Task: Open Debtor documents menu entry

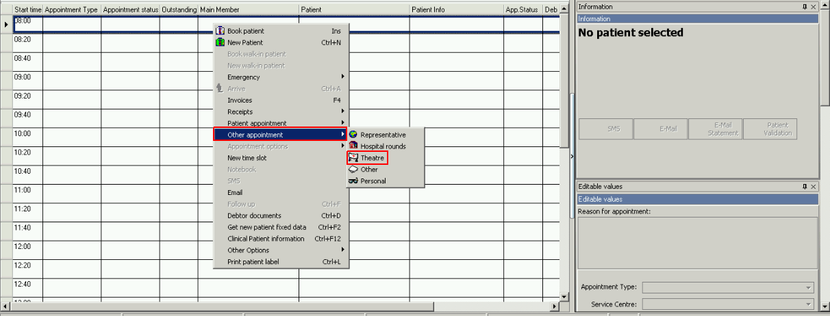Action: pos(281,215)
